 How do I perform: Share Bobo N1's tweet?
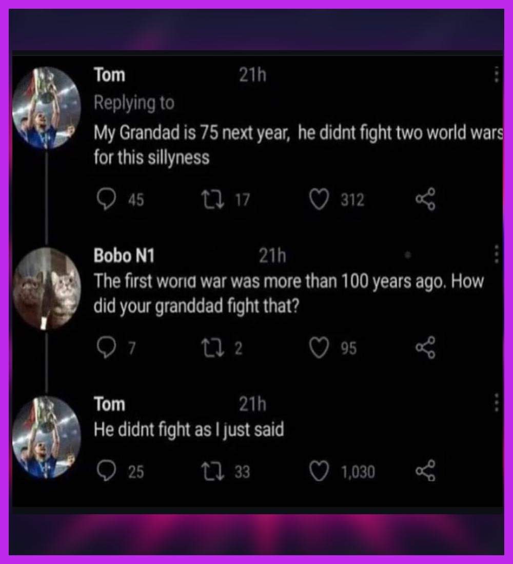(425, 349)
